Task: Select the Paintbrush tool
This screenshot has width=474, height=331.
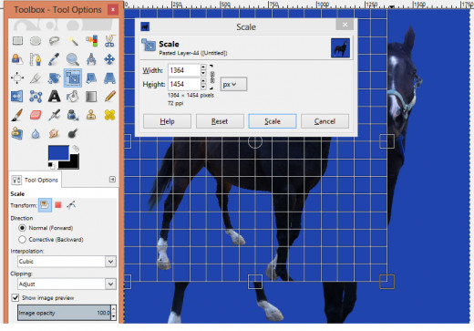Action: 17,115
